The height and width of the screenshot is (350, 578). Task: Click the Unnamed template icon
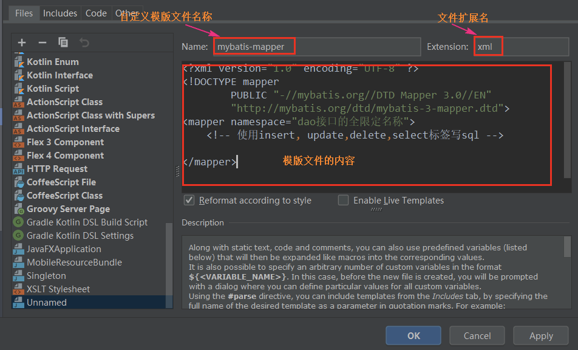18,303
